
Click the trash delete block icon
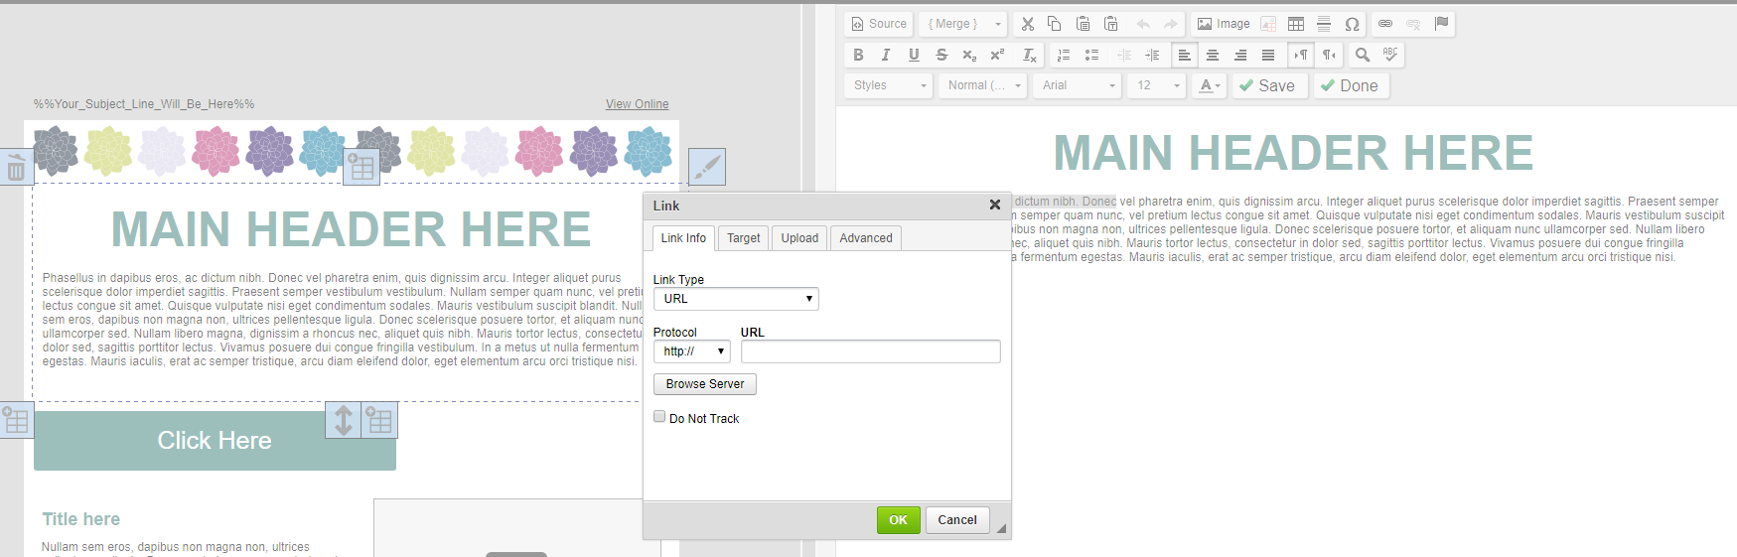click(16, 168)
